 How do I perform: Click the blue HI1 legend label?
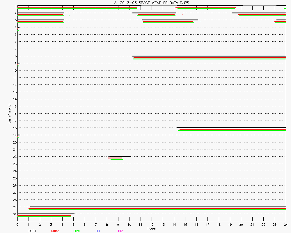coord(98,231)
